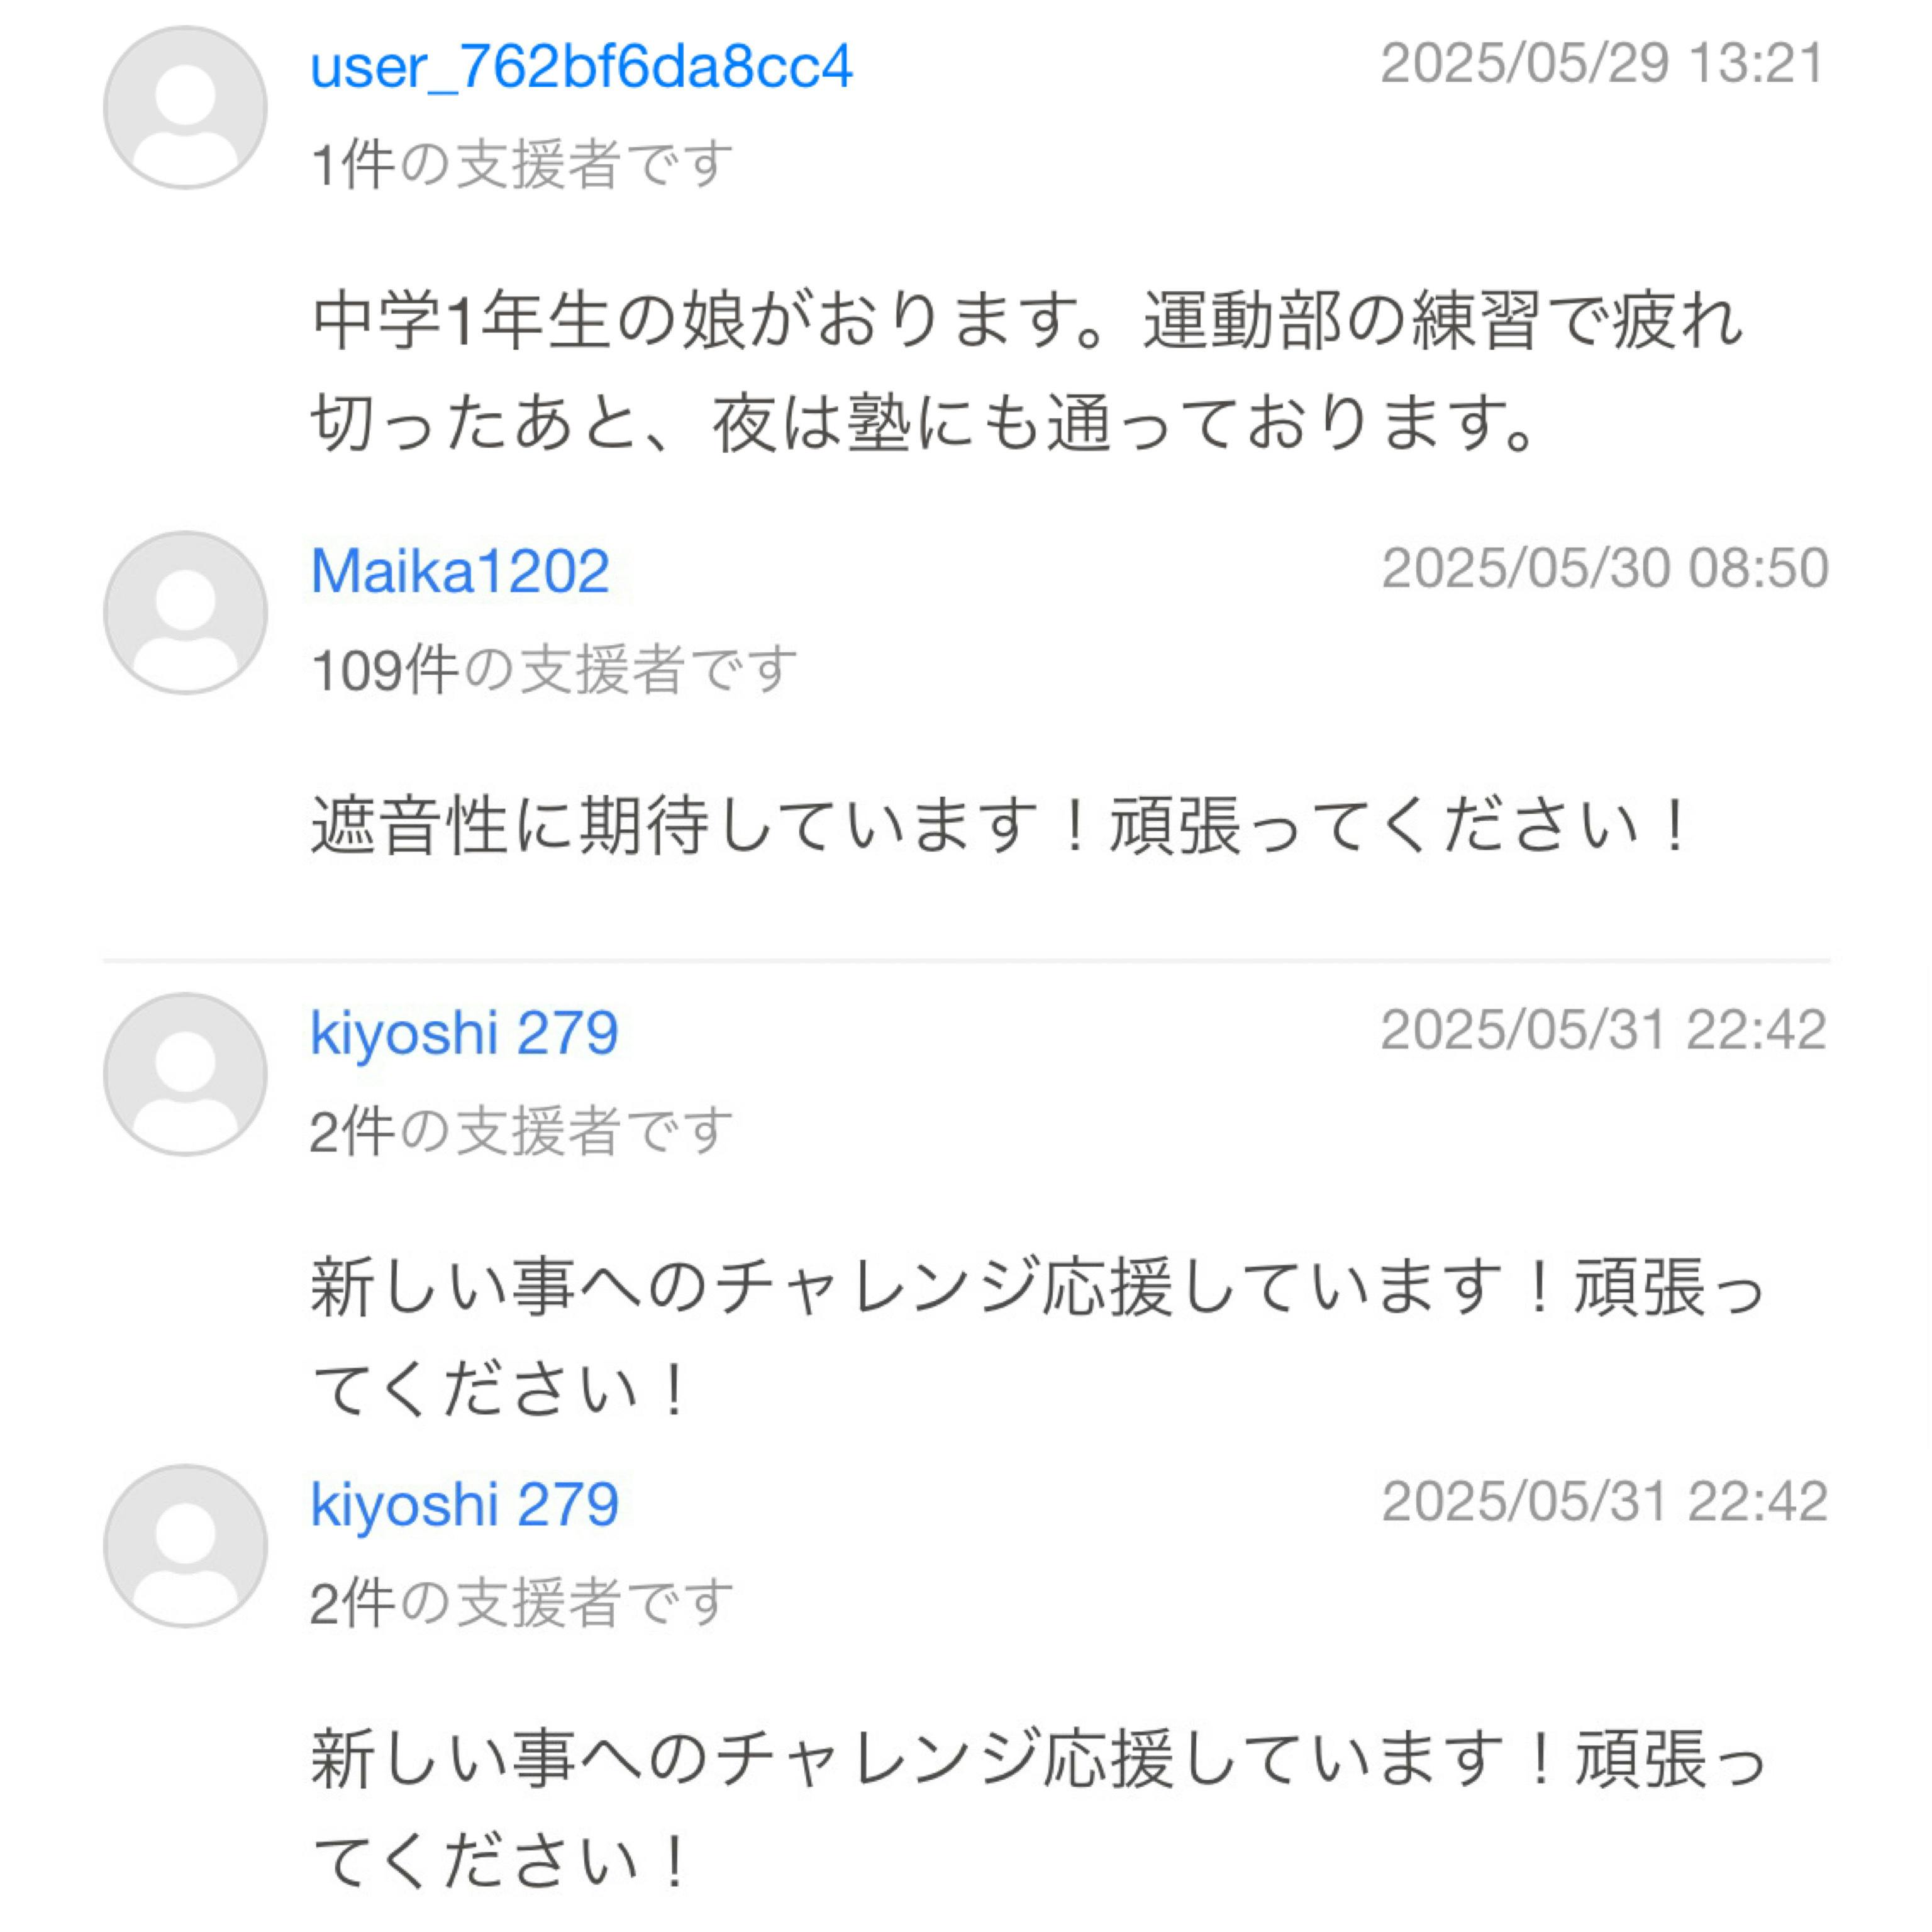The height and width of the screenshot is (1932, 1932).
Task: Click user_762bf6da8cc4's profile avatar
Action: pyautogui.click(x=185, y=108)
